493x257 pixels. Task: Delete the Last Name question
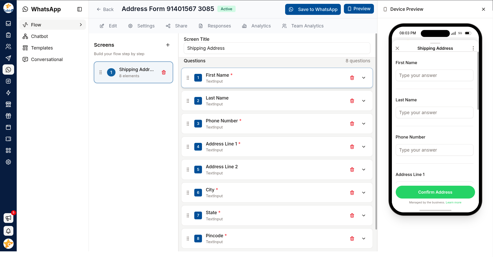point(352,101)
